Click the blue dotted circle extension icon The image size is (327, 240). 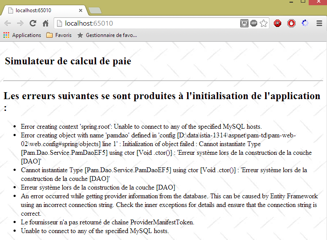pyautogui.click(x=305, y=23)
